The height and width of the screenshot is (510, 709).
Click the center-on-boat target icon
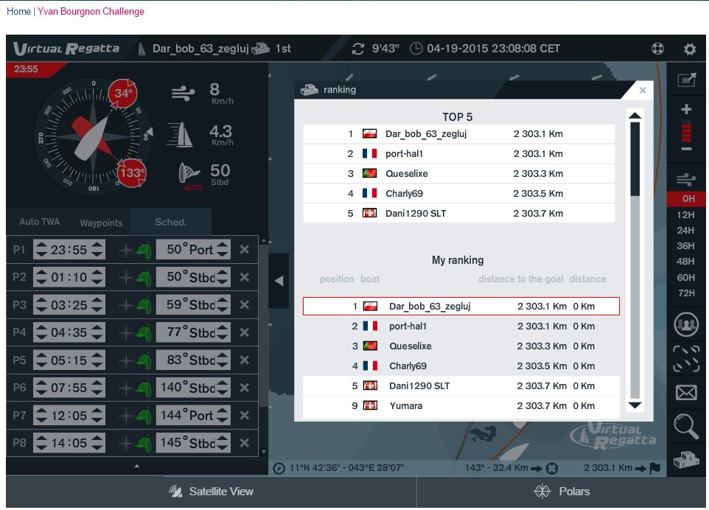pyautogui.click(x=686, y=358)
